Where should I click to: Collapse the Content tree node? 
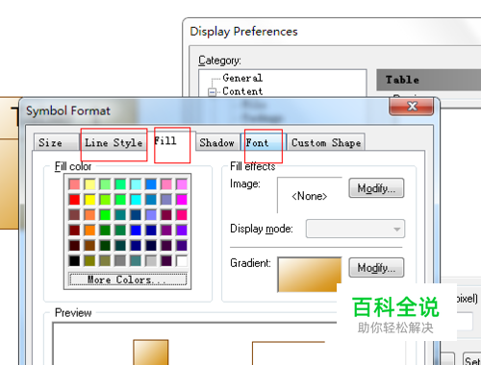(212, 92)
